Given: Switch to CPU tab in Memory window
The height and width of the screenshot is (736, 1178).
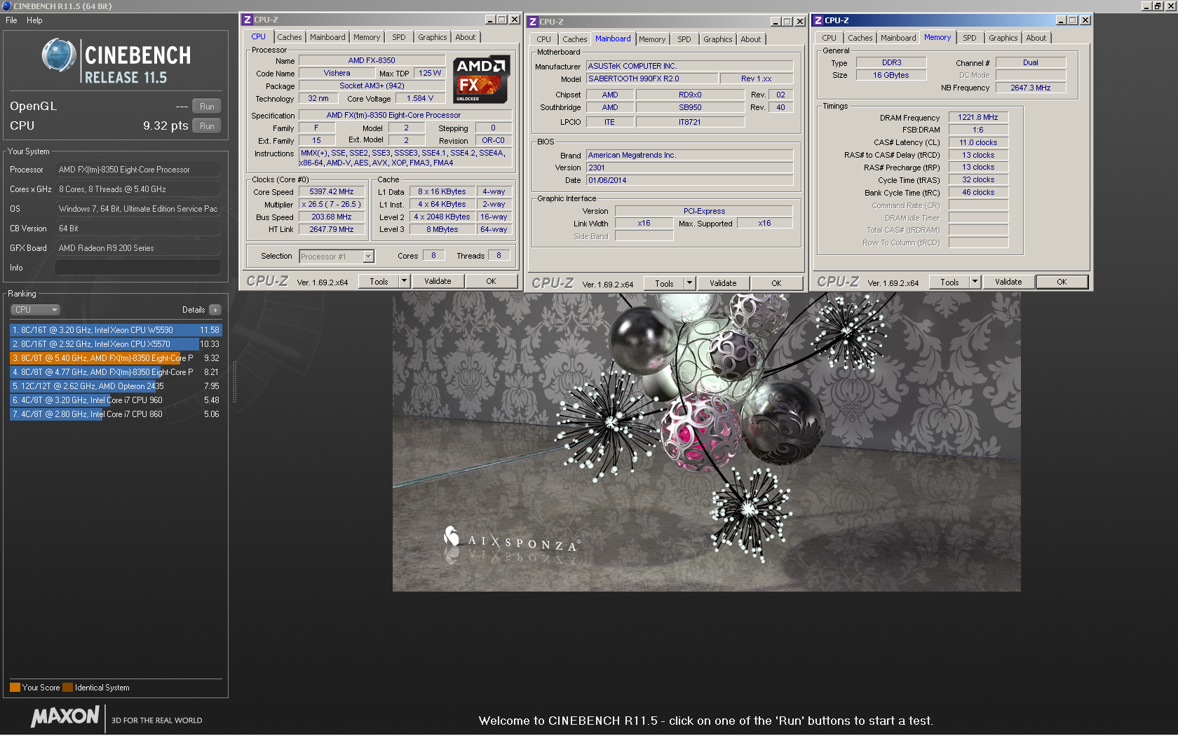Looking at the screenshot, I should point(830,39).
